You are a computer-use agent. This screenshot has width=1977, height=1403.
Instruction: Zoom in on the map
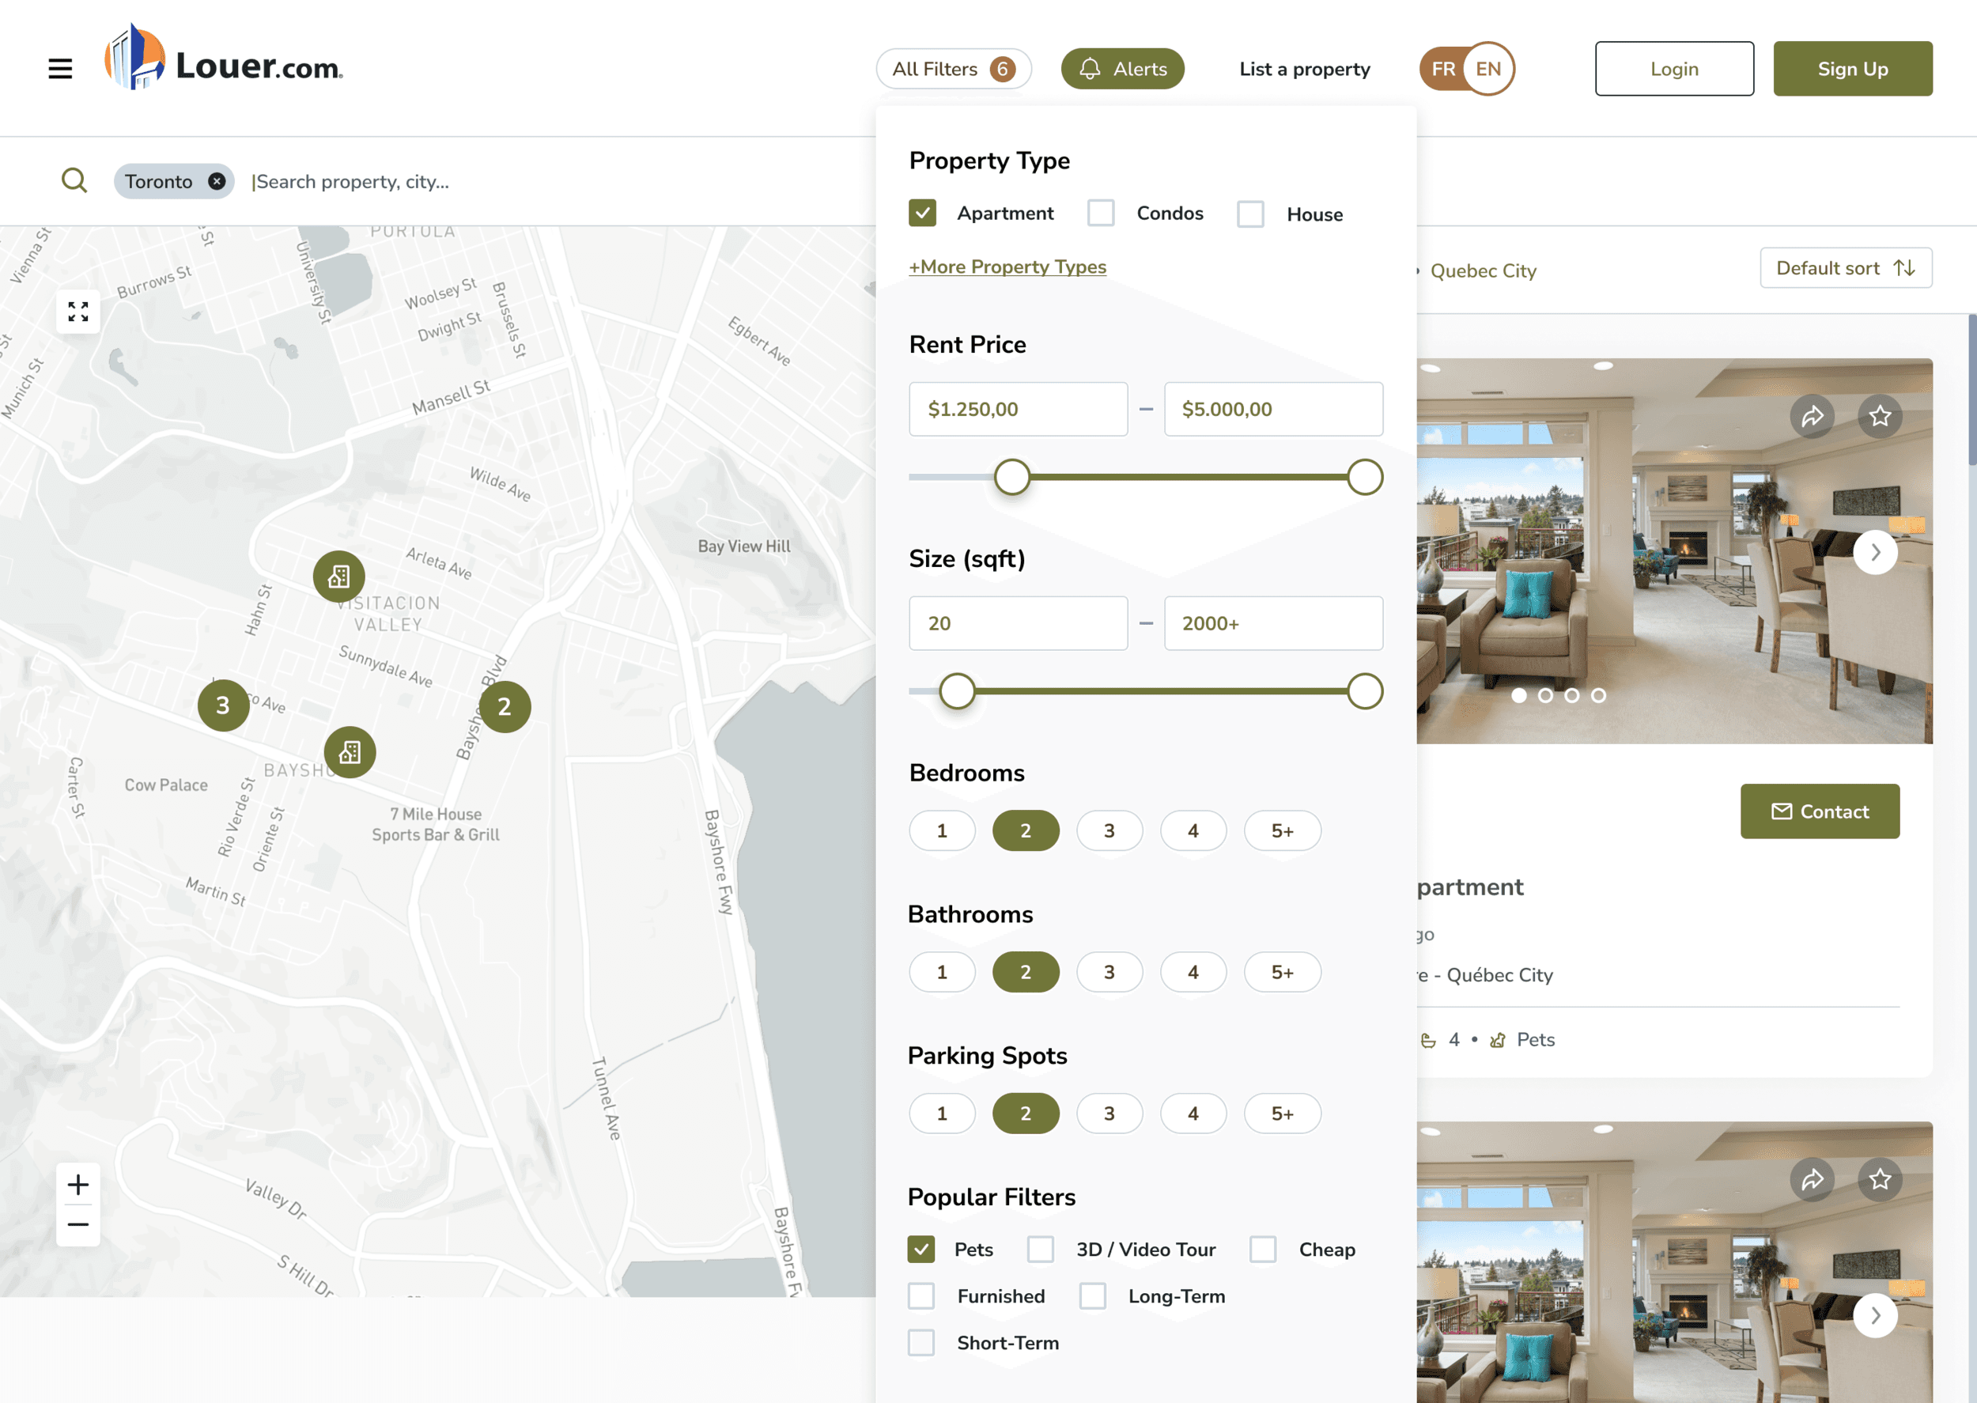[x=77, y=1185]
